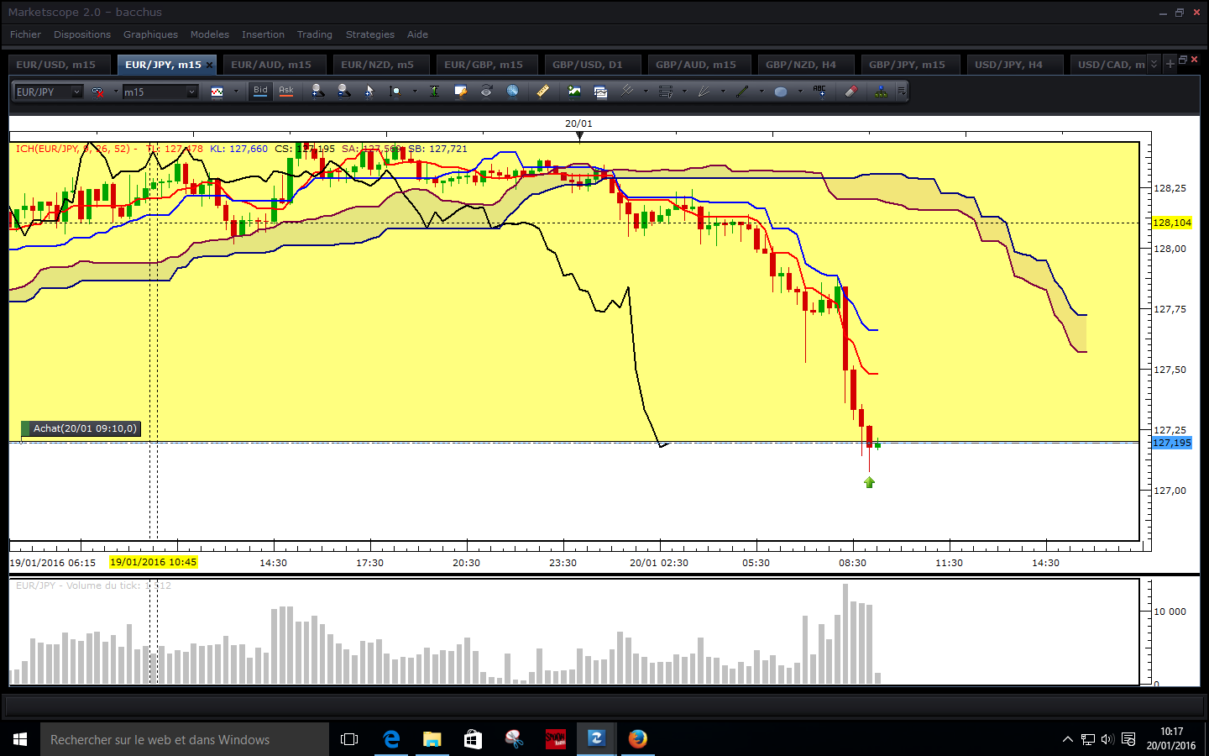Select the trend line drawing tool
The width and height of the screenshot is (1209, 756).
[742, 92]
